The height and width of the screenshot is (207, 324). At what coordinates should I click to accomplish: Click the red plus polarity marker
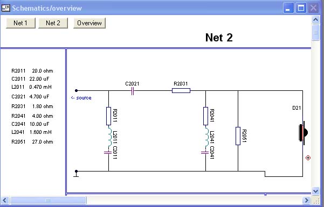[x=308, y=158]
